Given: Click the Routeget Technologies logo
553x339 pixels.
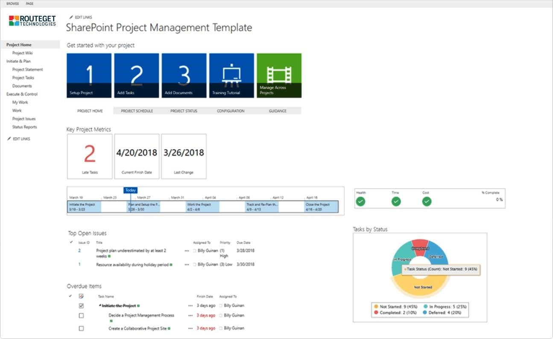Looking at the screenshot, I should tap(32, 20).
